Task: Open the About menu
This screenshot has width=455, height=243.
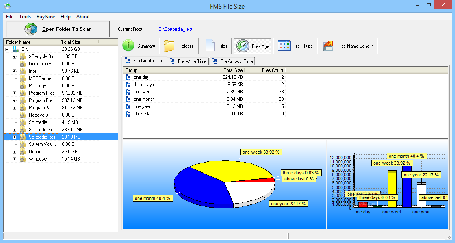Action: pos(83,17)
